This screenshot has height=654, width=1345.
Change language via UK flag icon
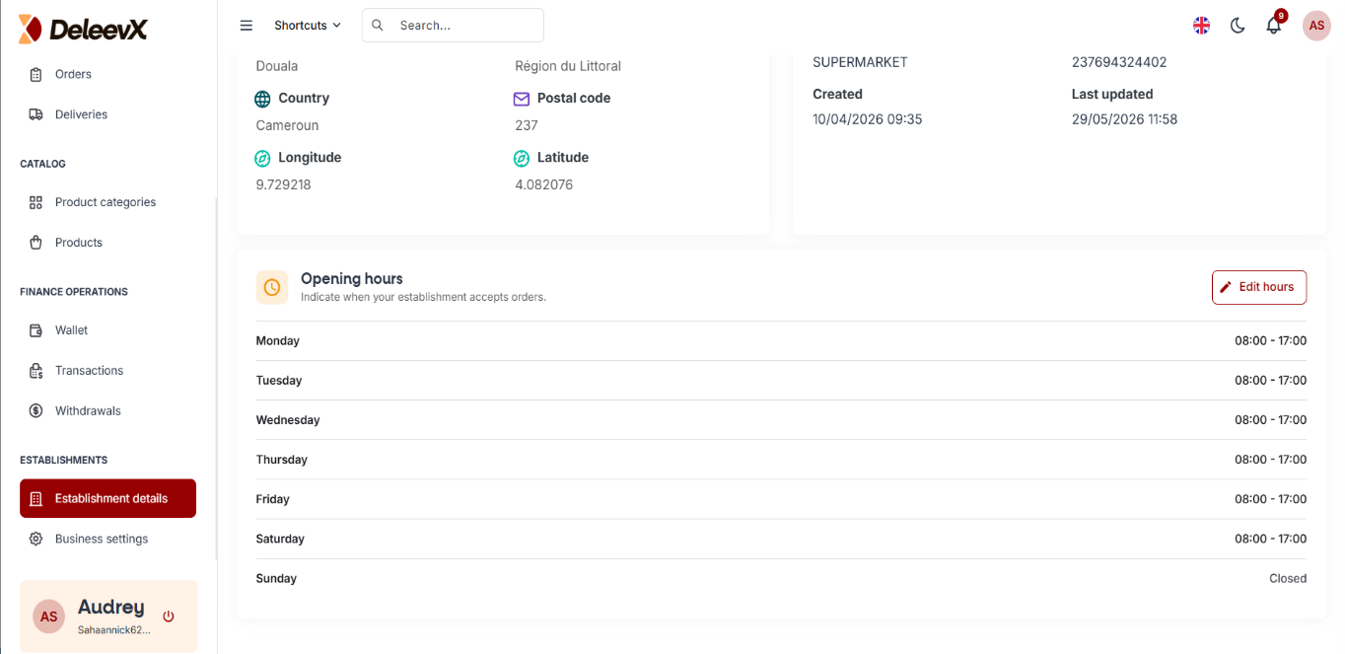pos(1201,26)
